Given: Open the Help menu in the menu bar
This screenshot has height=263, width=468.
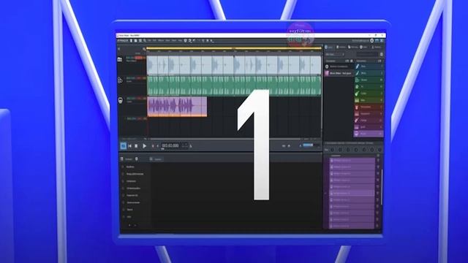Looking at the screenshot, I should click(180, 41).
